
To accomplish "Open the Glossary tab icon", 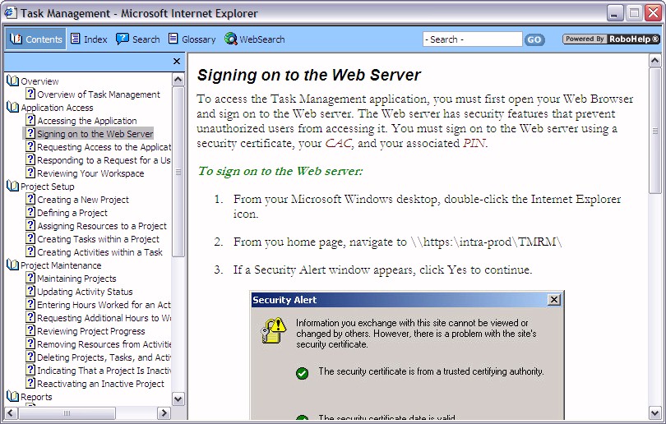I will click(x=173, y=39).
